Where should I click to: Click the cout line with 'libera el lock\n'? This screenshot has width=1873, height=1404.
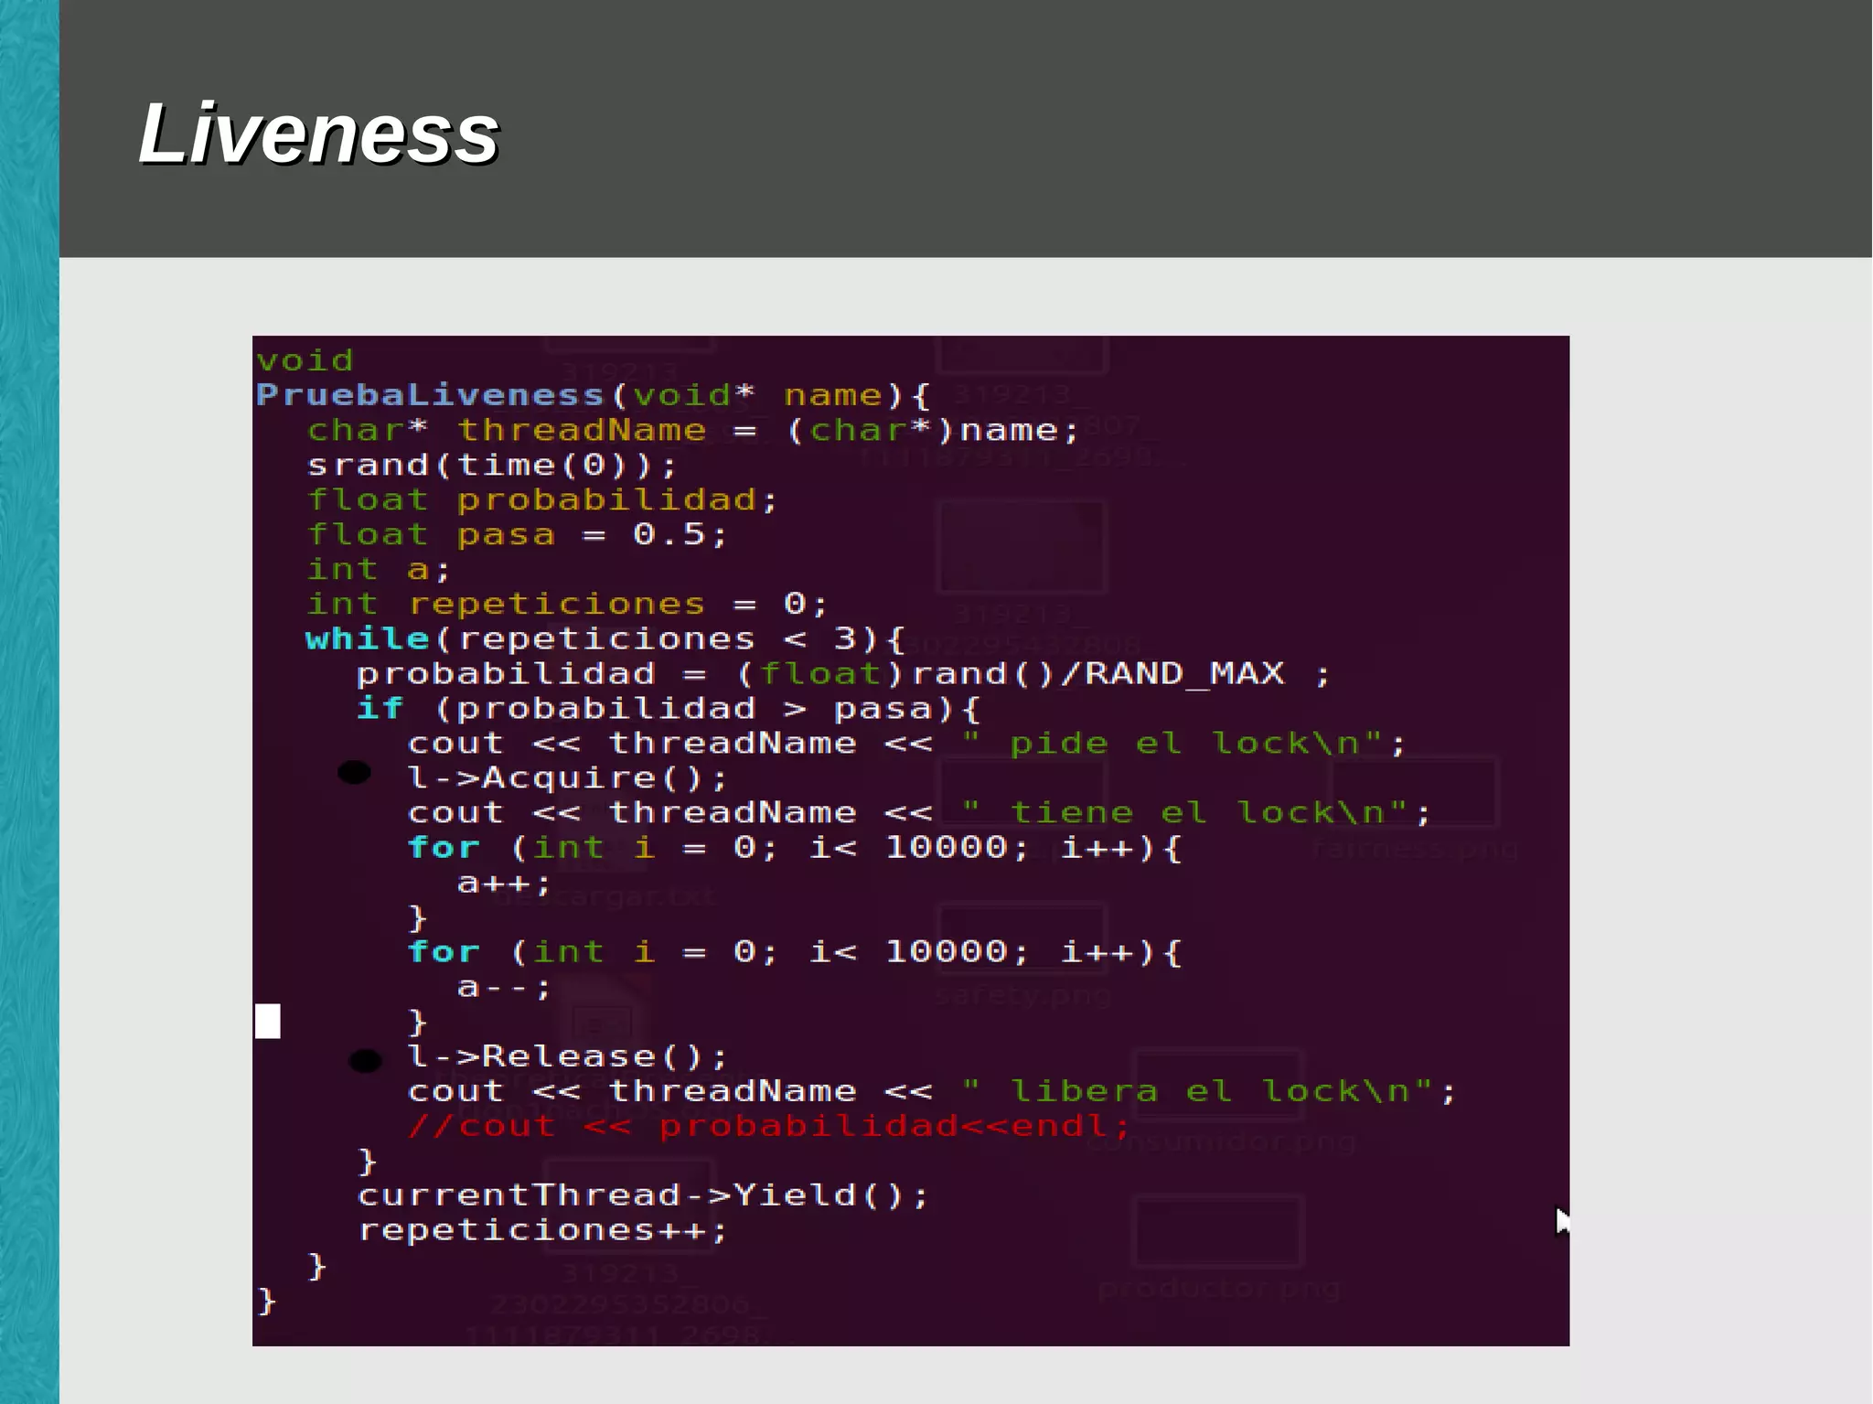pyautogui.click(x=931, y=1090)
